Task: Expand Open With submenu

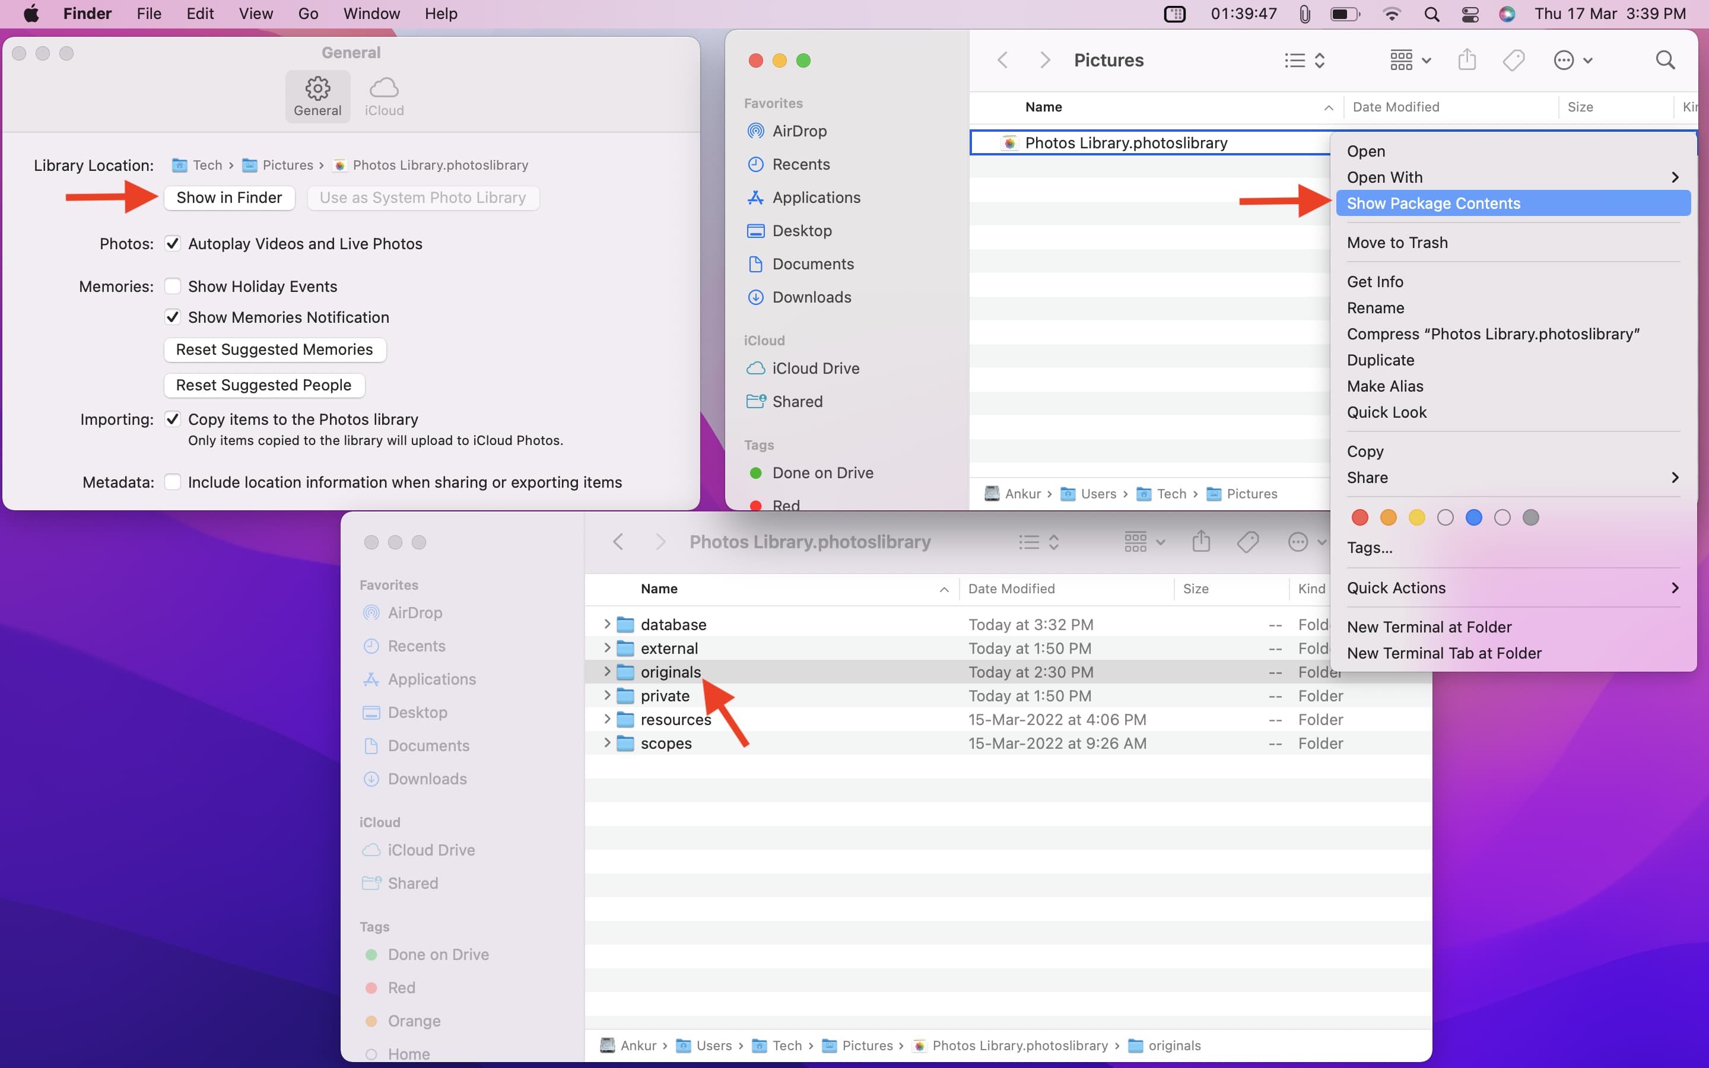Action: [x=1513, y=177]
